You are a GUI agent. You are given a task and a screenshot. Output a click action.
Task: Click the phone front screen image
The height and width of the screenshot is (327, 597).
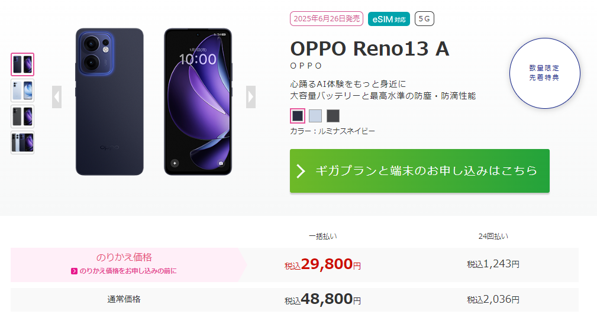click(198, 102)
